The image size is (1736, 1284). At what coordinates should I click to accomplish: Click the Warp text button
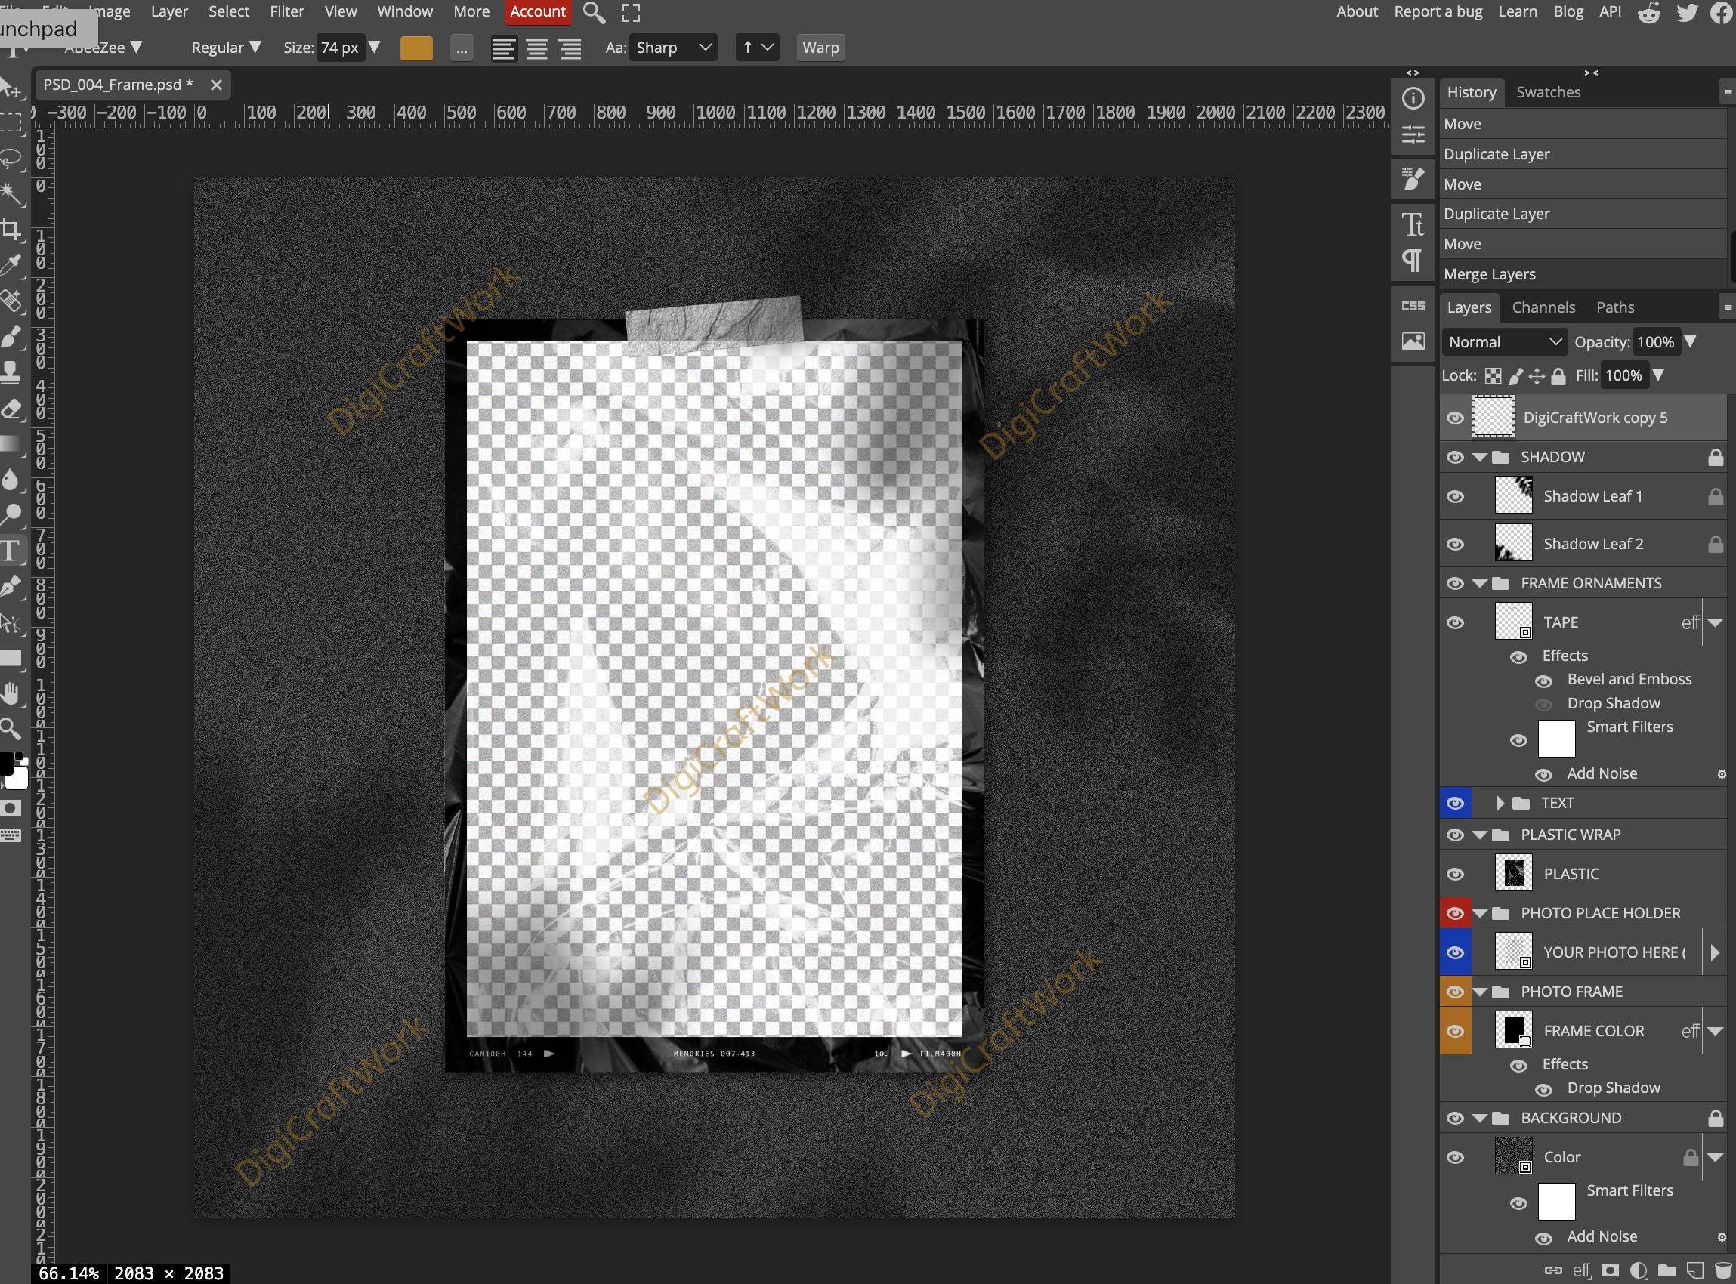[820, 48]
